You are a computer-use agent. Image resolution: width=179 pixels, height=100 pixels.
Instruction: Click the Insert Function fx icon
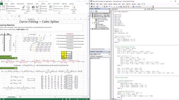pos(19,16)
